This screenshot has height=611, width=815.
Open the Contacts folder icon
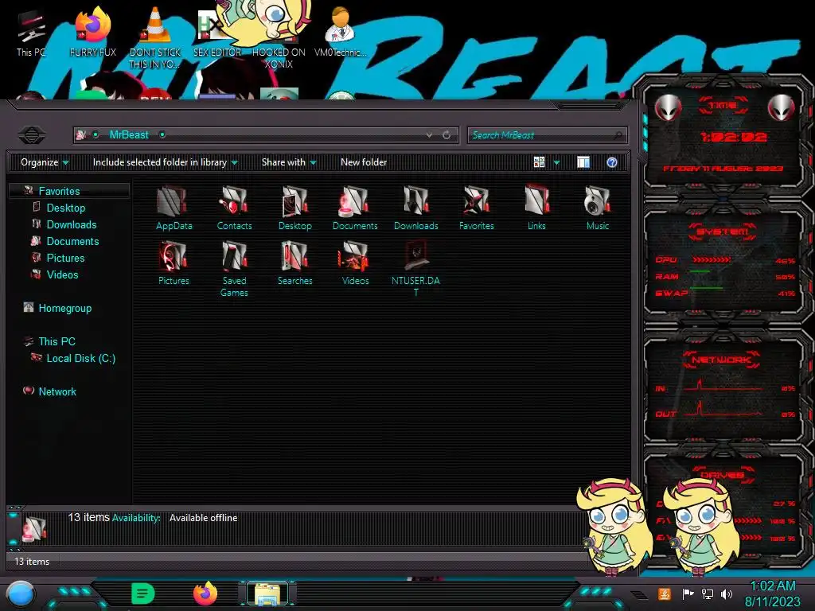tap(234, 208)
